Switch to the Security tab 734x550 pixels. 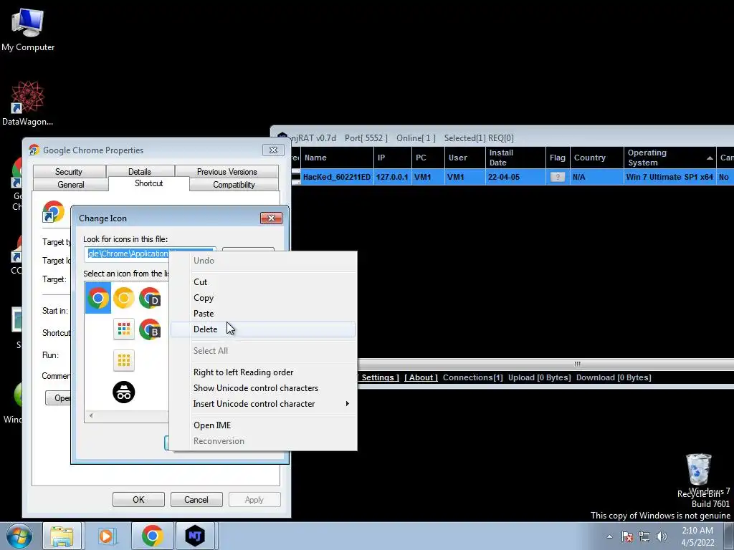[x=69, y=172]
